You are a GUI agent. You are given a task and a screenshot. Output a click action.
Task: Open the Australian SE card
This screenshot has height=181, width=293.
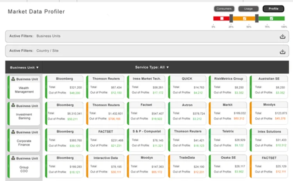tap(269, 87)
